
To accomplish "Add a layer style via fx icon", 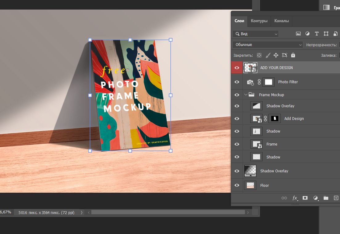I will (x=295, y=198).
